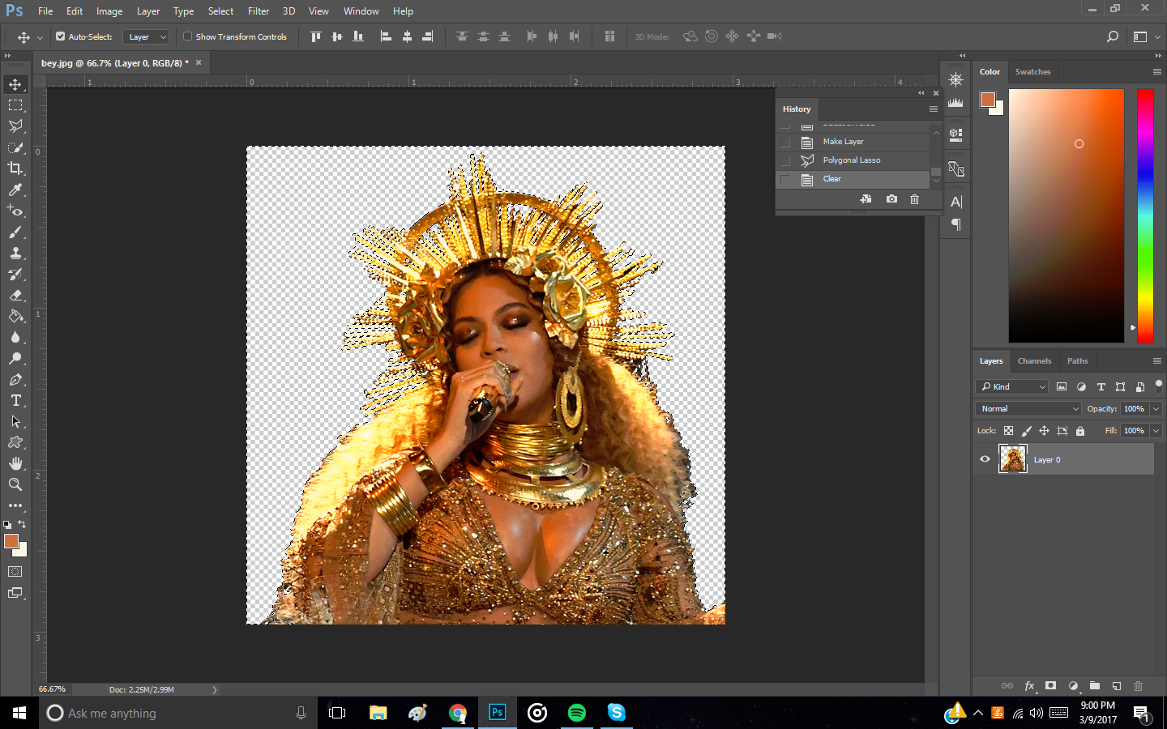Open the Fill slider dropdown arrow
This screenshot has height=729, width=1167.
(1156, 431)
